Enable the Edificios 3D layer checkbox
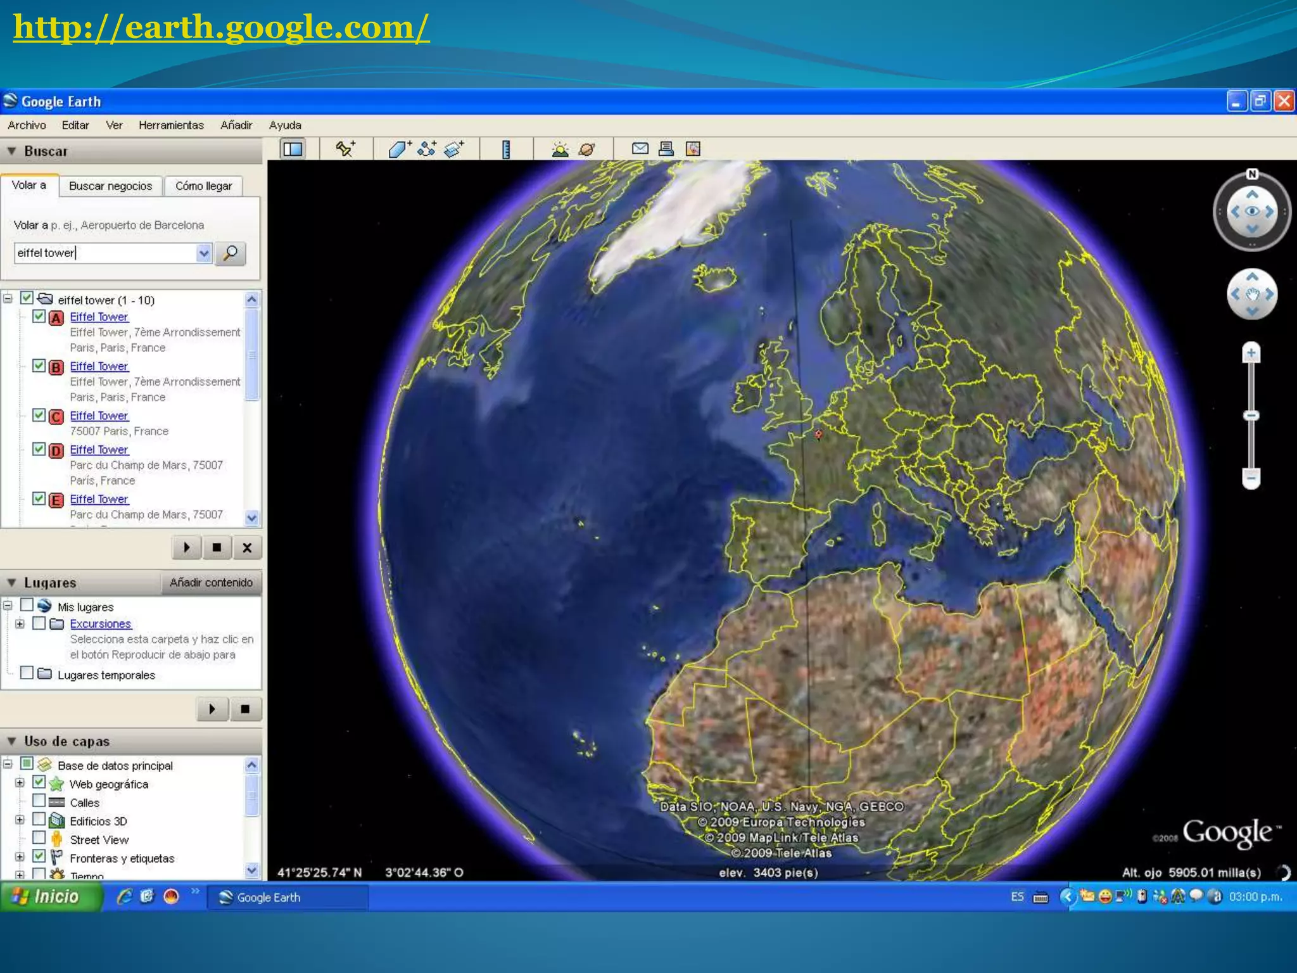 39,819
